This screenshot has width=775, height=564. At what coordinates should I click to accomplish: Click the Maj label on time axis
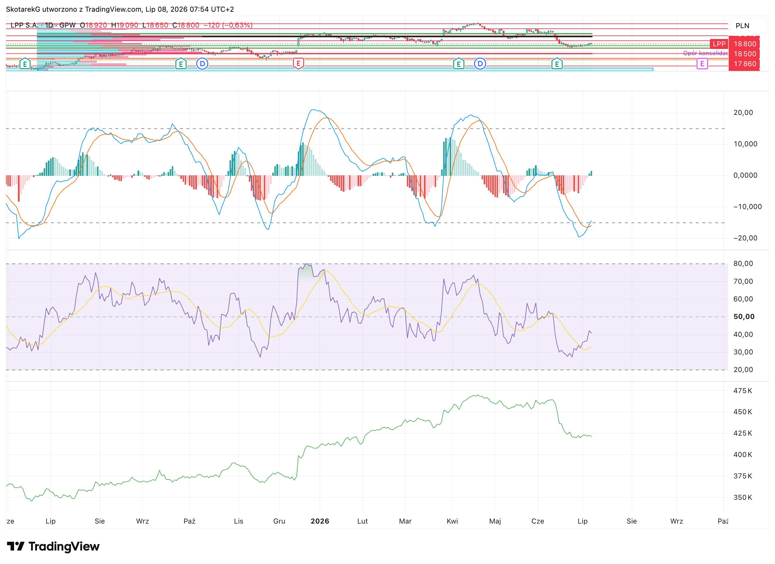(495, 521)
